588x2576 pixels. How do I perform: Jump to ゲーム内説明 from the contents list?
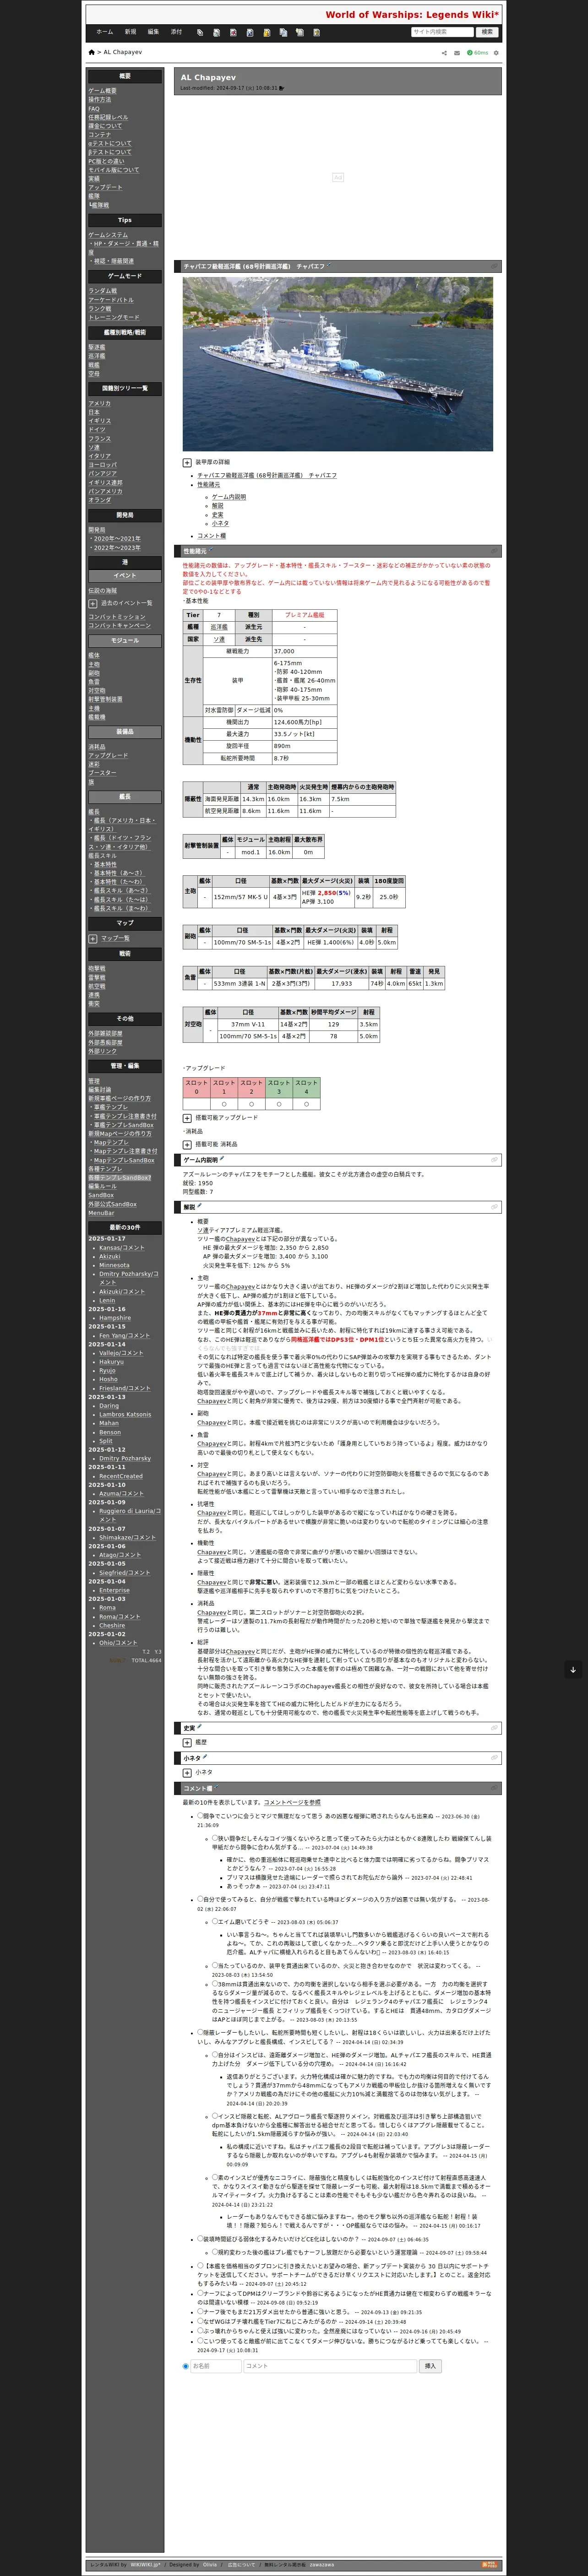pos(228,497)
